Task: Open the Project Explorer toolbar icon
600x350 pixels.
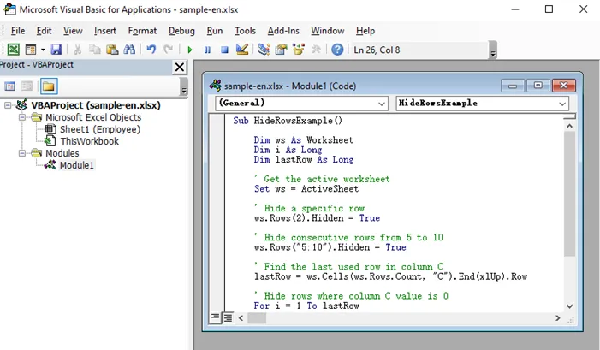Action: pos(264,50)
